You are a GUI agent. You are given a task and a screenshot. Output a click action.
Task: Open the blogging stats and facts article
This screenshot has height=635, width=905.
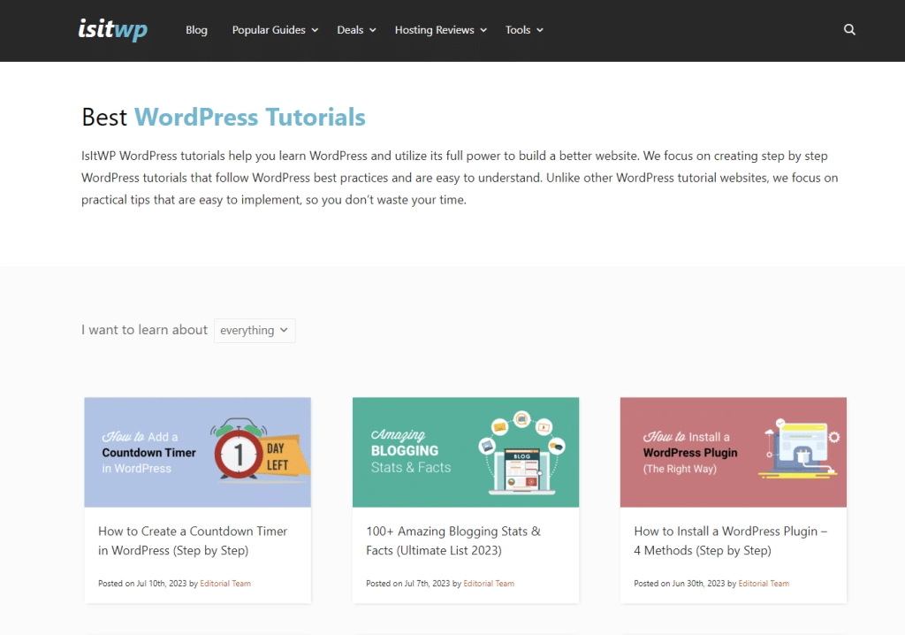point(452,540)
